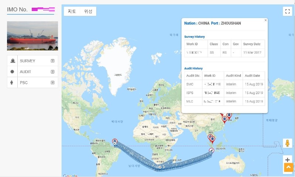Close the Zhoushan port info popup

tap(265, 20)
